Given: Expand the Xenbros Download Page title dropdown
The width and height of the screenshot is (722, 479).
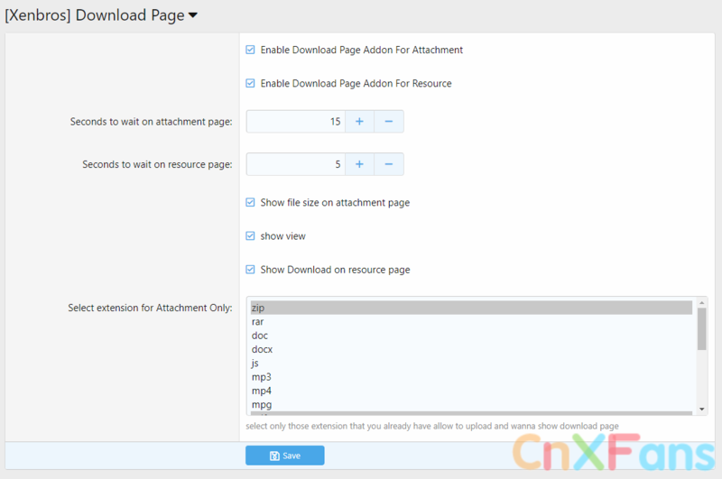Looking at the screenshot, I should coord(192,15).
